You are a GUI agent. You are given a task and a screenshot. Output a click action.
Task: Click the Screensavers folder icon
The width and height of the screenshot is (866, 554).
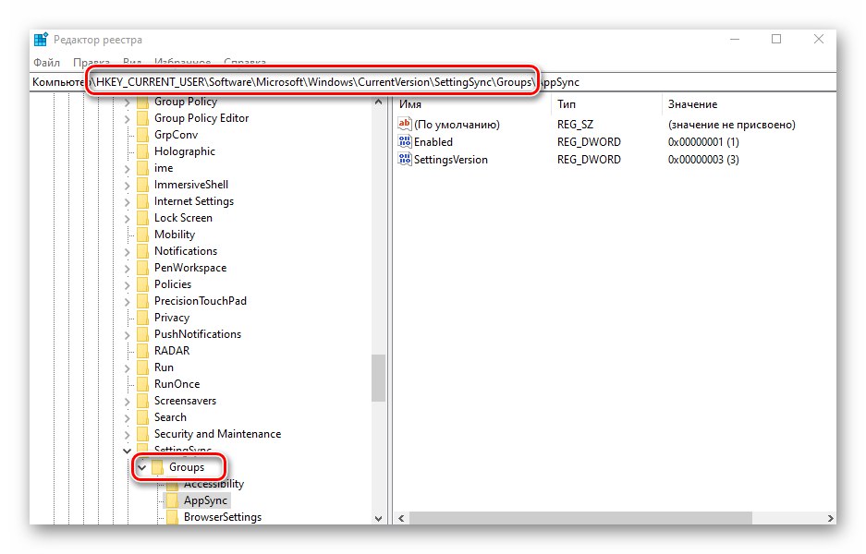[x=142, y=401]
